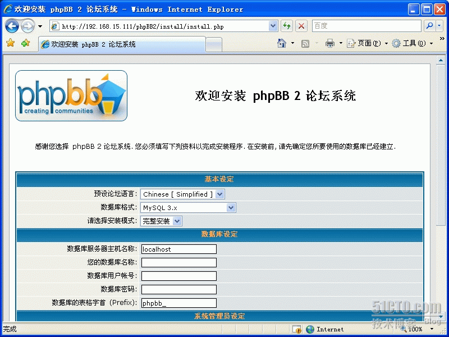Click the 数据库服务器主机名称 localhost field
The image size is (449, 337).
click(179, 249)
